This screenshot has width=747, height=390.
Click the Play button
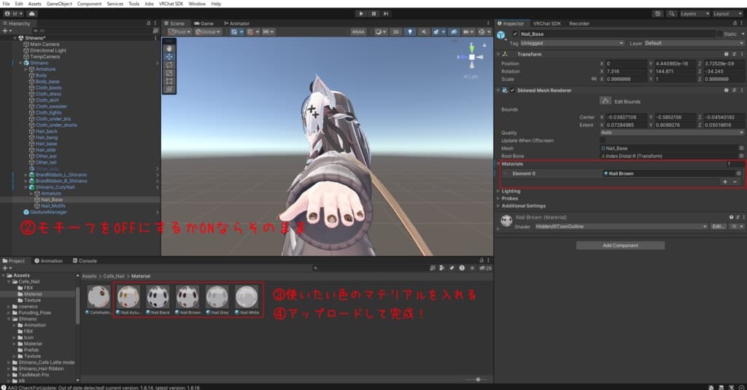click(x=361, y=14)
